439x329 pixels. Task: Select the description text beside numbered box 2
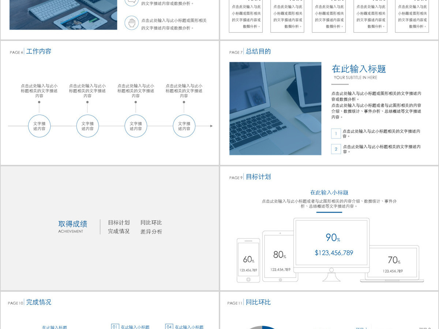[x=382, y=149]
